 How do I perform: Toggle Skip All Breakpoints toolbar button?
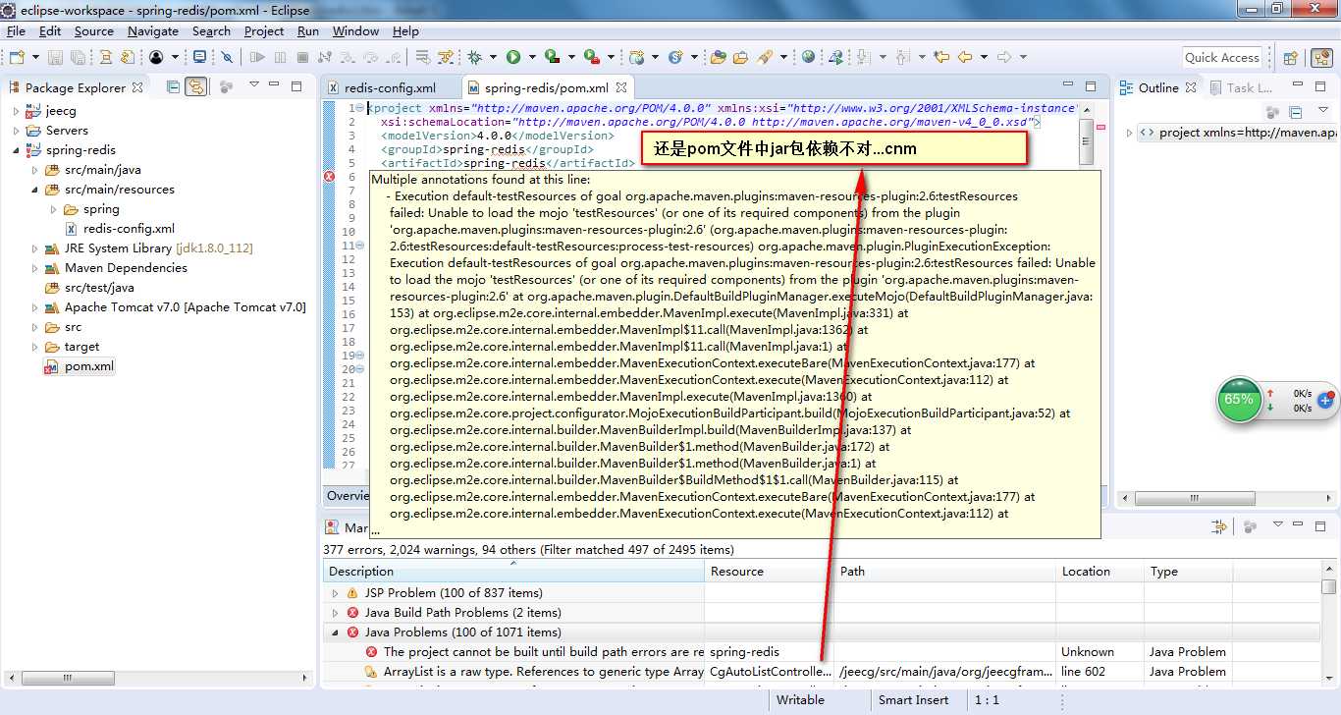(227, 57)
